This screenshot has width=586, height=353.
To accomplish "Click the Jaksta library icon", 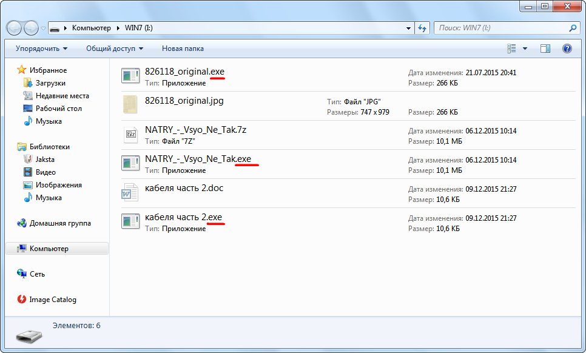I will 28,159.
